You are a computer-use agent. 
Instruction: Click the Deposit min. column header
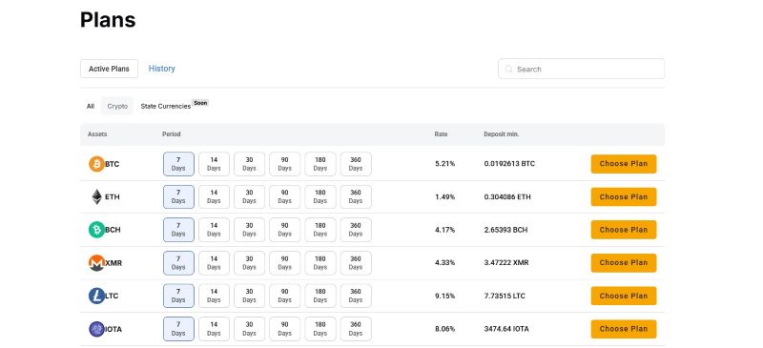(x=502, y=134)
